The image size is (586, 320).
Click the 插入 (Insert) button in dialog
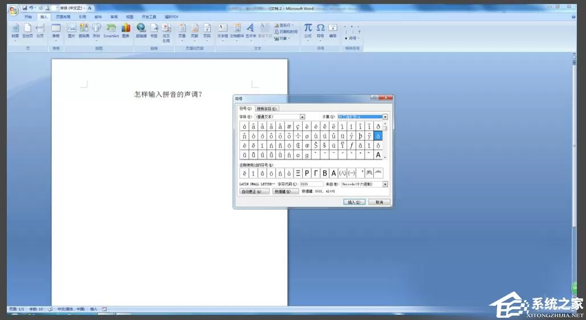(354, 202)
